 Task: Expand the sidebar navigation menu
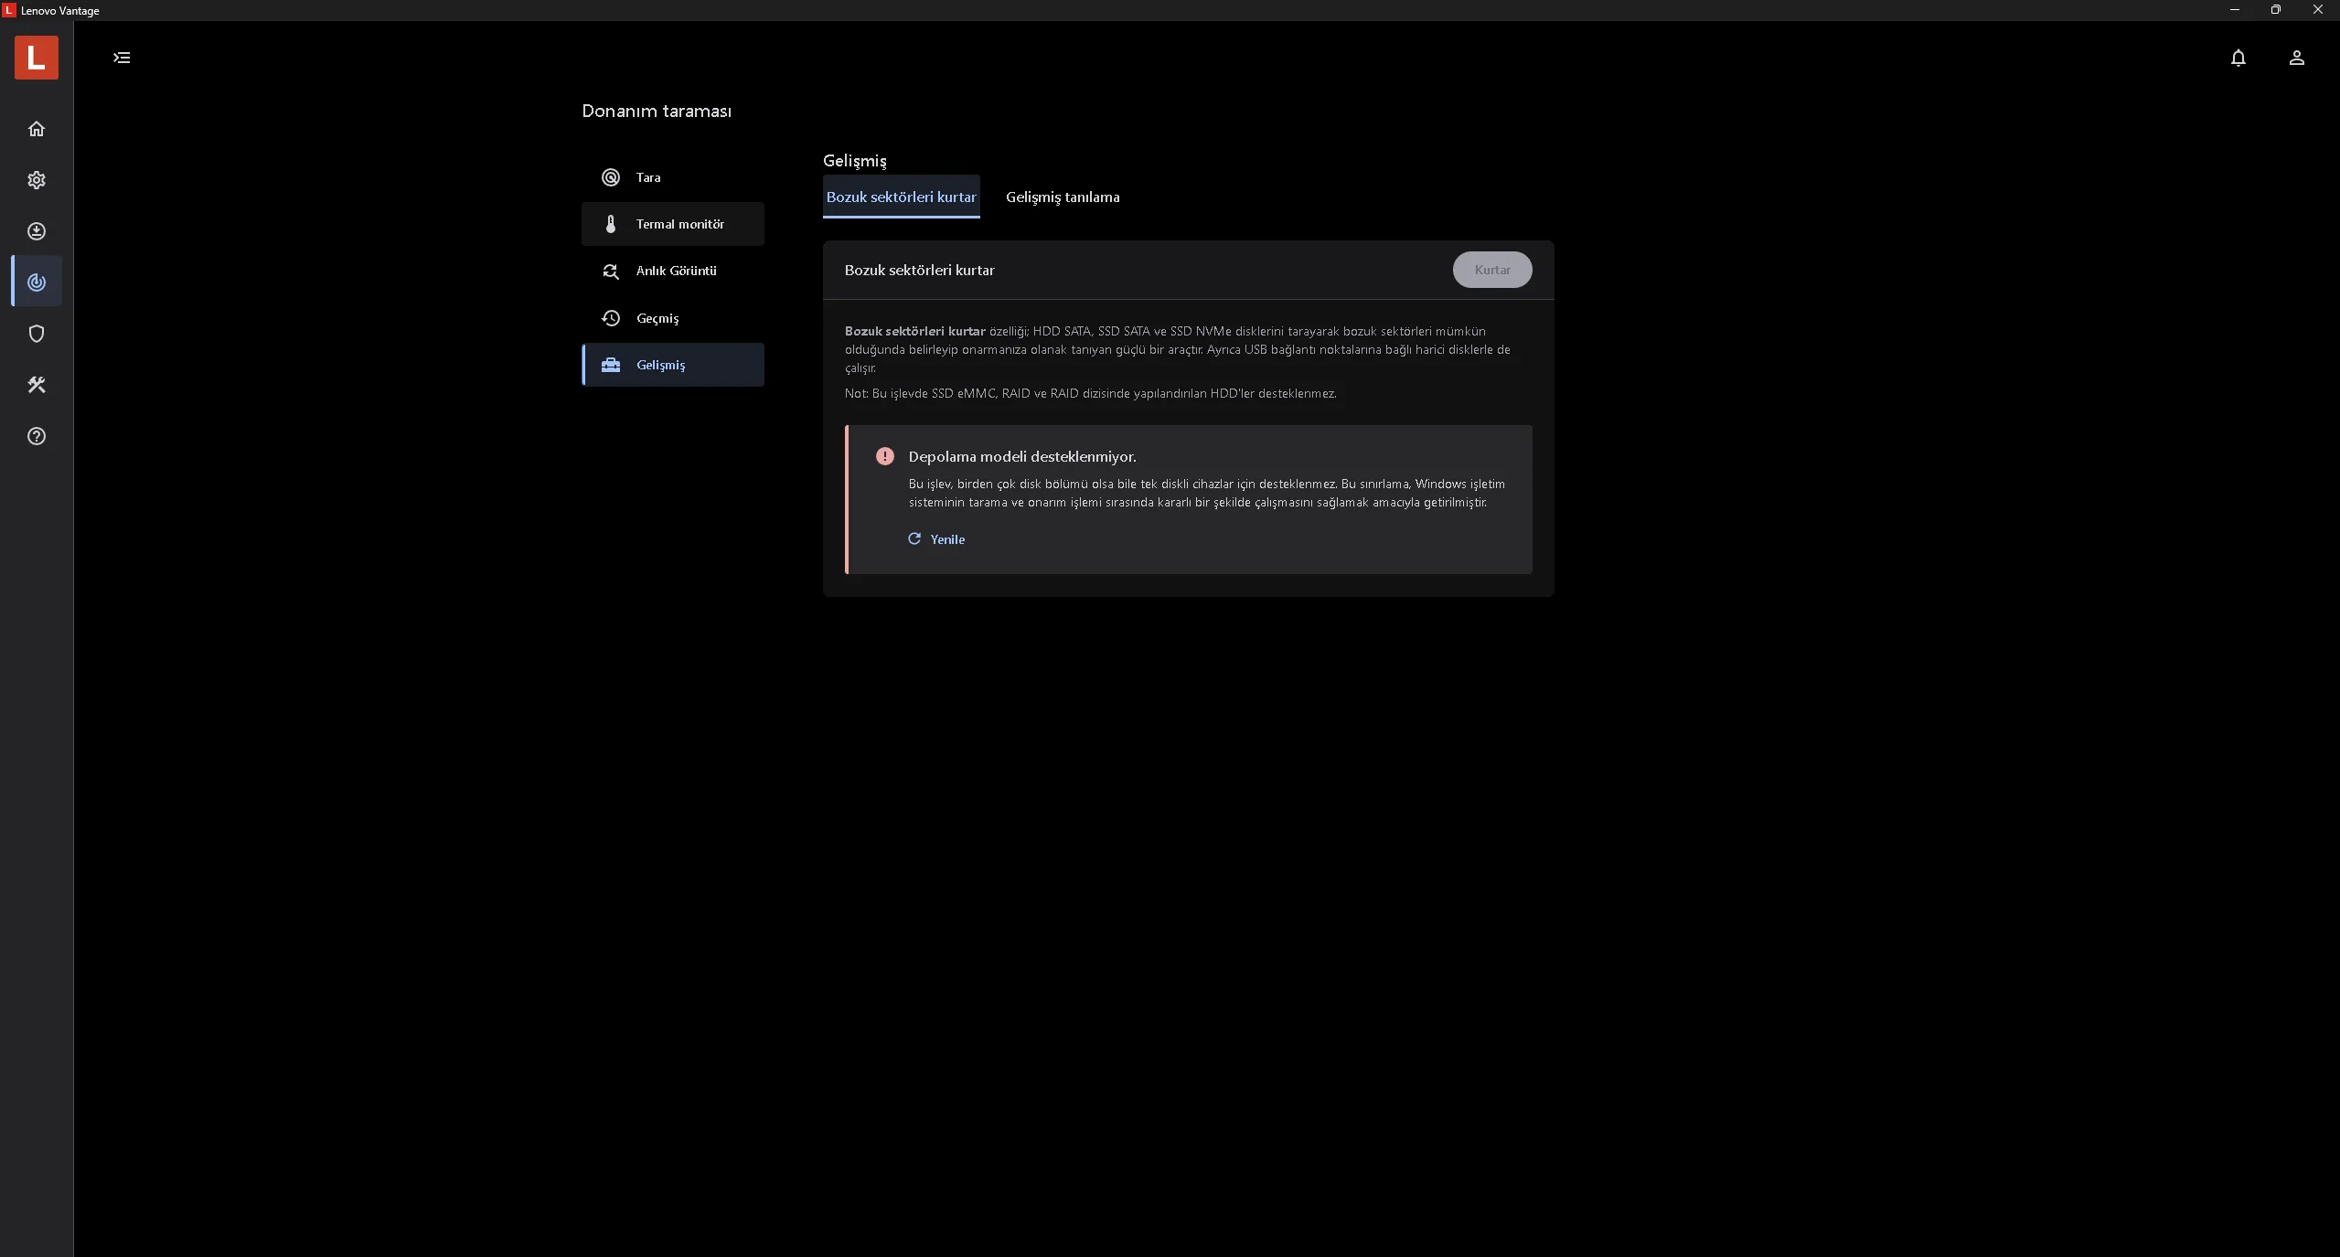click(x=122, y=58)
